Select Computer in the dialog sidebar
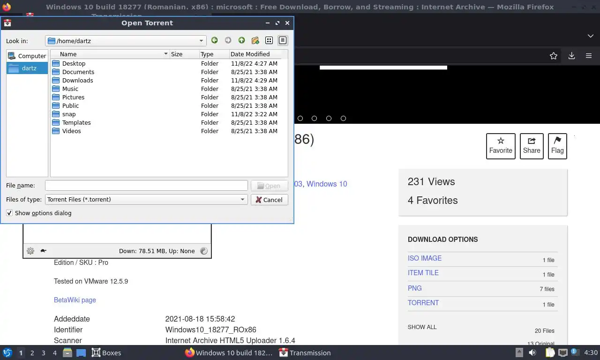The height and width of the screenshot is (360, 600). coord(27,56)
